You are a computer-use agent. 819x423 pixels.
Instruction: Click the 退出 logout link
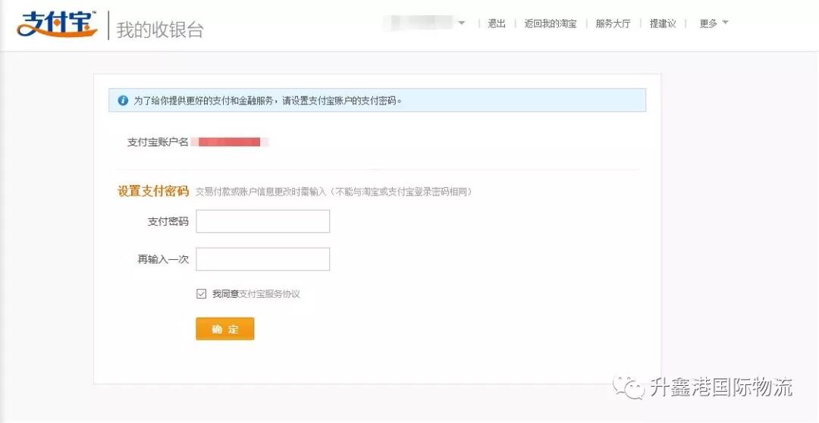click(496, 23)
